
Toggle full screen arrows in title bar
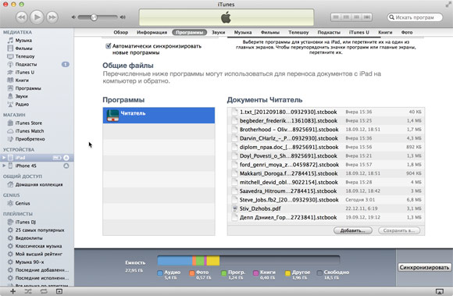pos(448,5)
